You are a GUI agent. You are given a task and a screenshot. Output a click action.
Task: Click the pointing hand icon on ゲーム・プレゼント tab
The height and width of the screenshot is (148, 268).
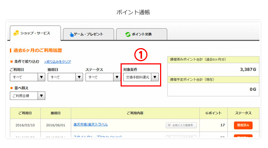pyautogui.click(x=71, y=34)
